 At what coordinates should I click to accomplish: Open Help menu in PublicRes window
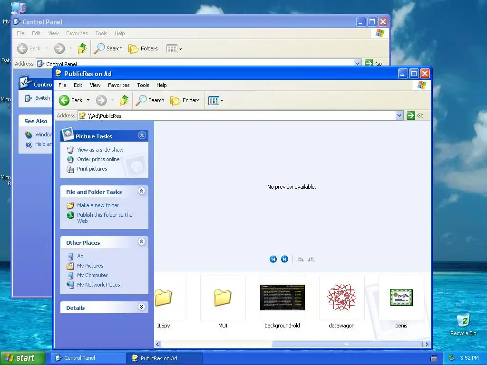(162, 85)
